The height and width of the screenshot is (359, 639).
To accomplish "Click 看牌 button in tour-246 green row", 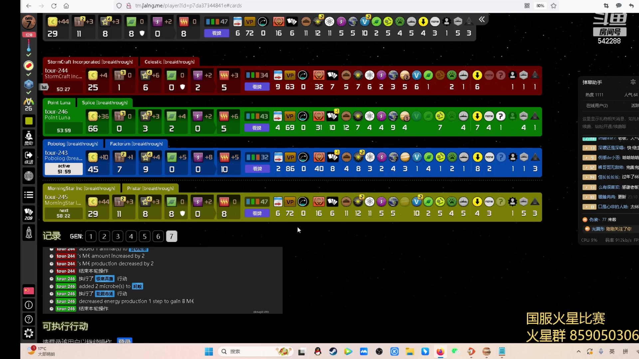I will click(257, 128).
